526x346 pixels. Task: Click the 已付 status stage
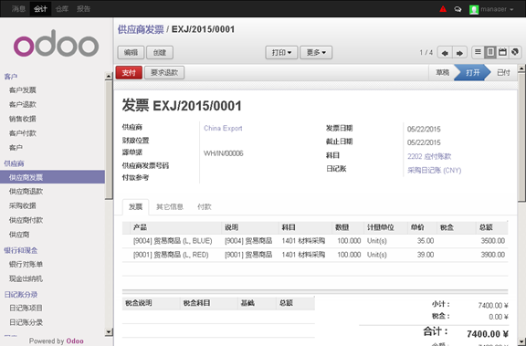(503, 72)
